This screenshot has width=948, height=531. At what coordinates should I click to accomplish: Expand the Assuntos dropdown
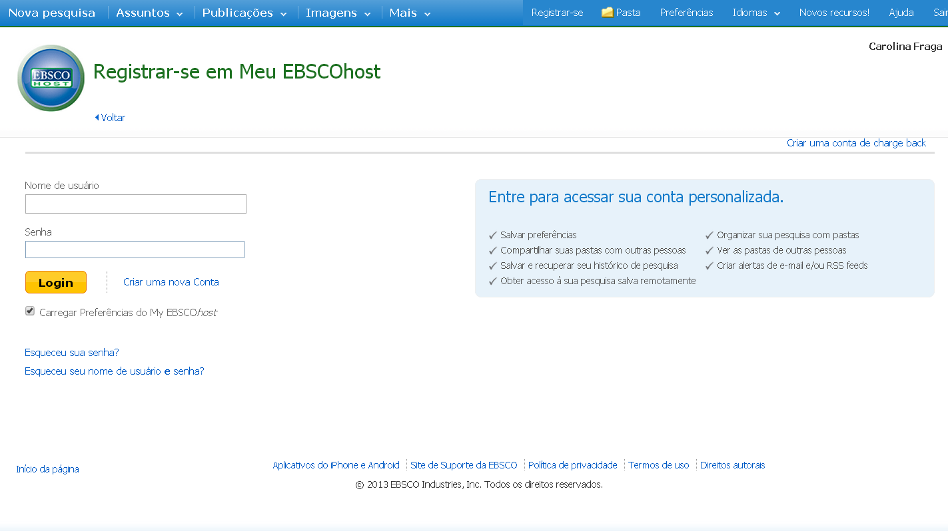point(149,13)
